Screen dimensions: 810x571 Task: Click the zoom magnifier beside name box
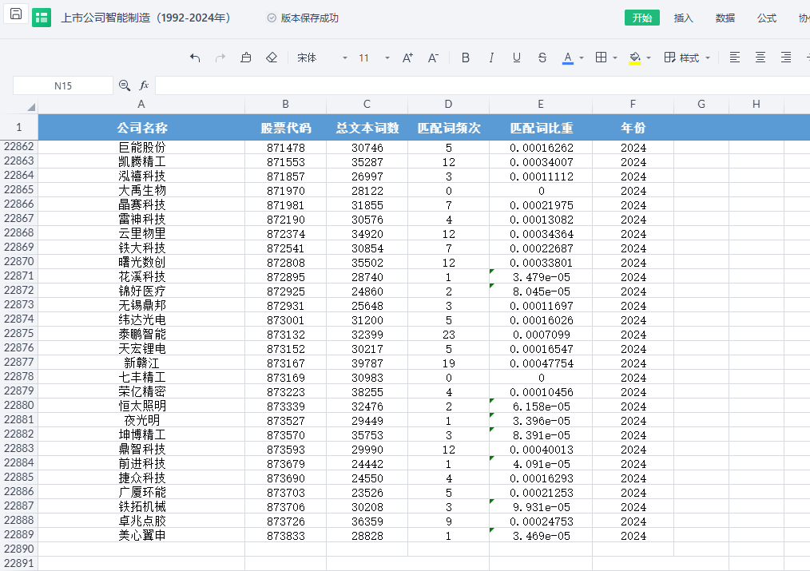click(125, 85)
